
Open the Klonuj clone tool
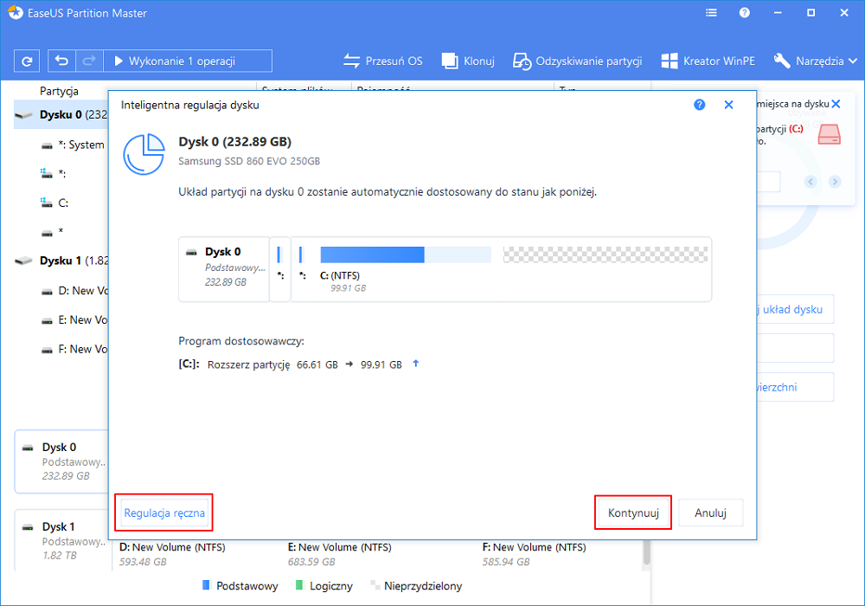[x=468, y=61]
